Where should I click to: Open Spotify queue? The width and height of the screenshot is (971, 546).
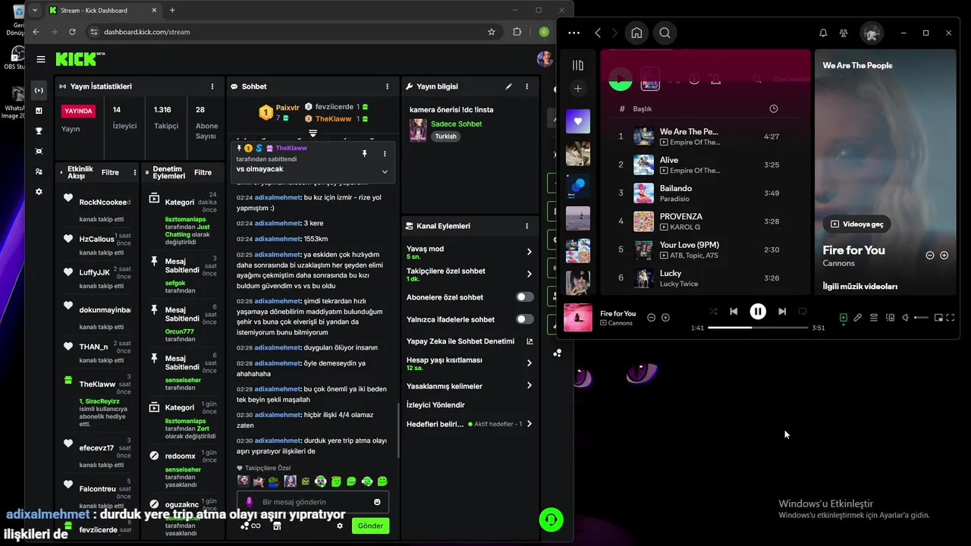(874, 318)
